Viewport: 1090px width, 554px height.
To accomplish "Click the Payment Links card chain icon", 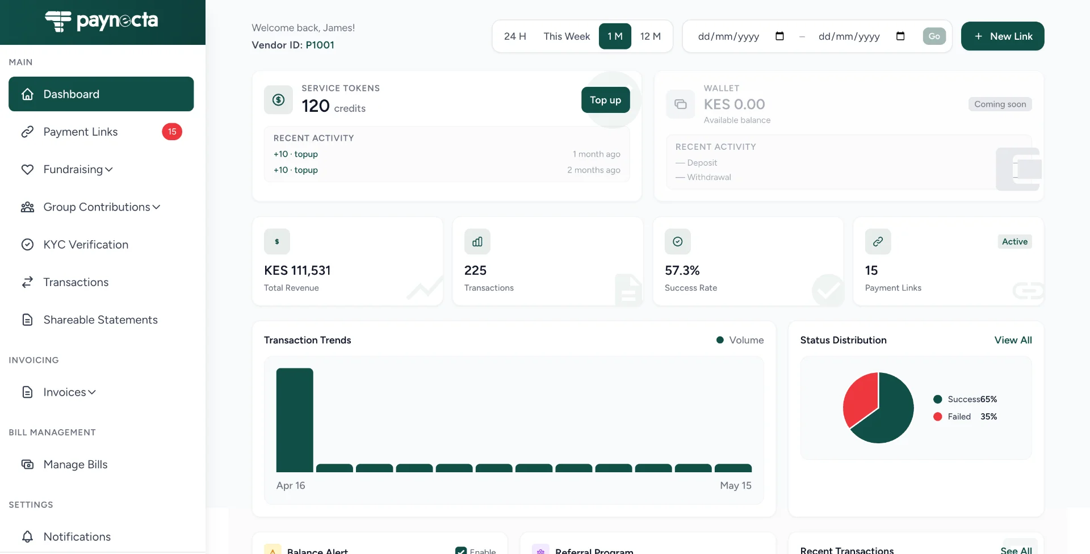I will (x=878, y=242).
